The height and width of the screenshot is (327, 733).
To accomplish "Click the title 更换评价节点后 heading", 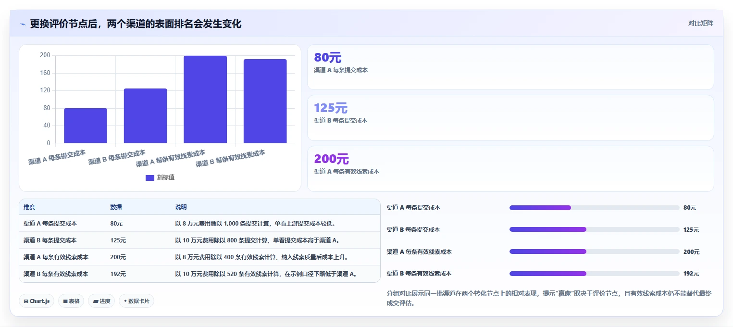I will 136,24.
